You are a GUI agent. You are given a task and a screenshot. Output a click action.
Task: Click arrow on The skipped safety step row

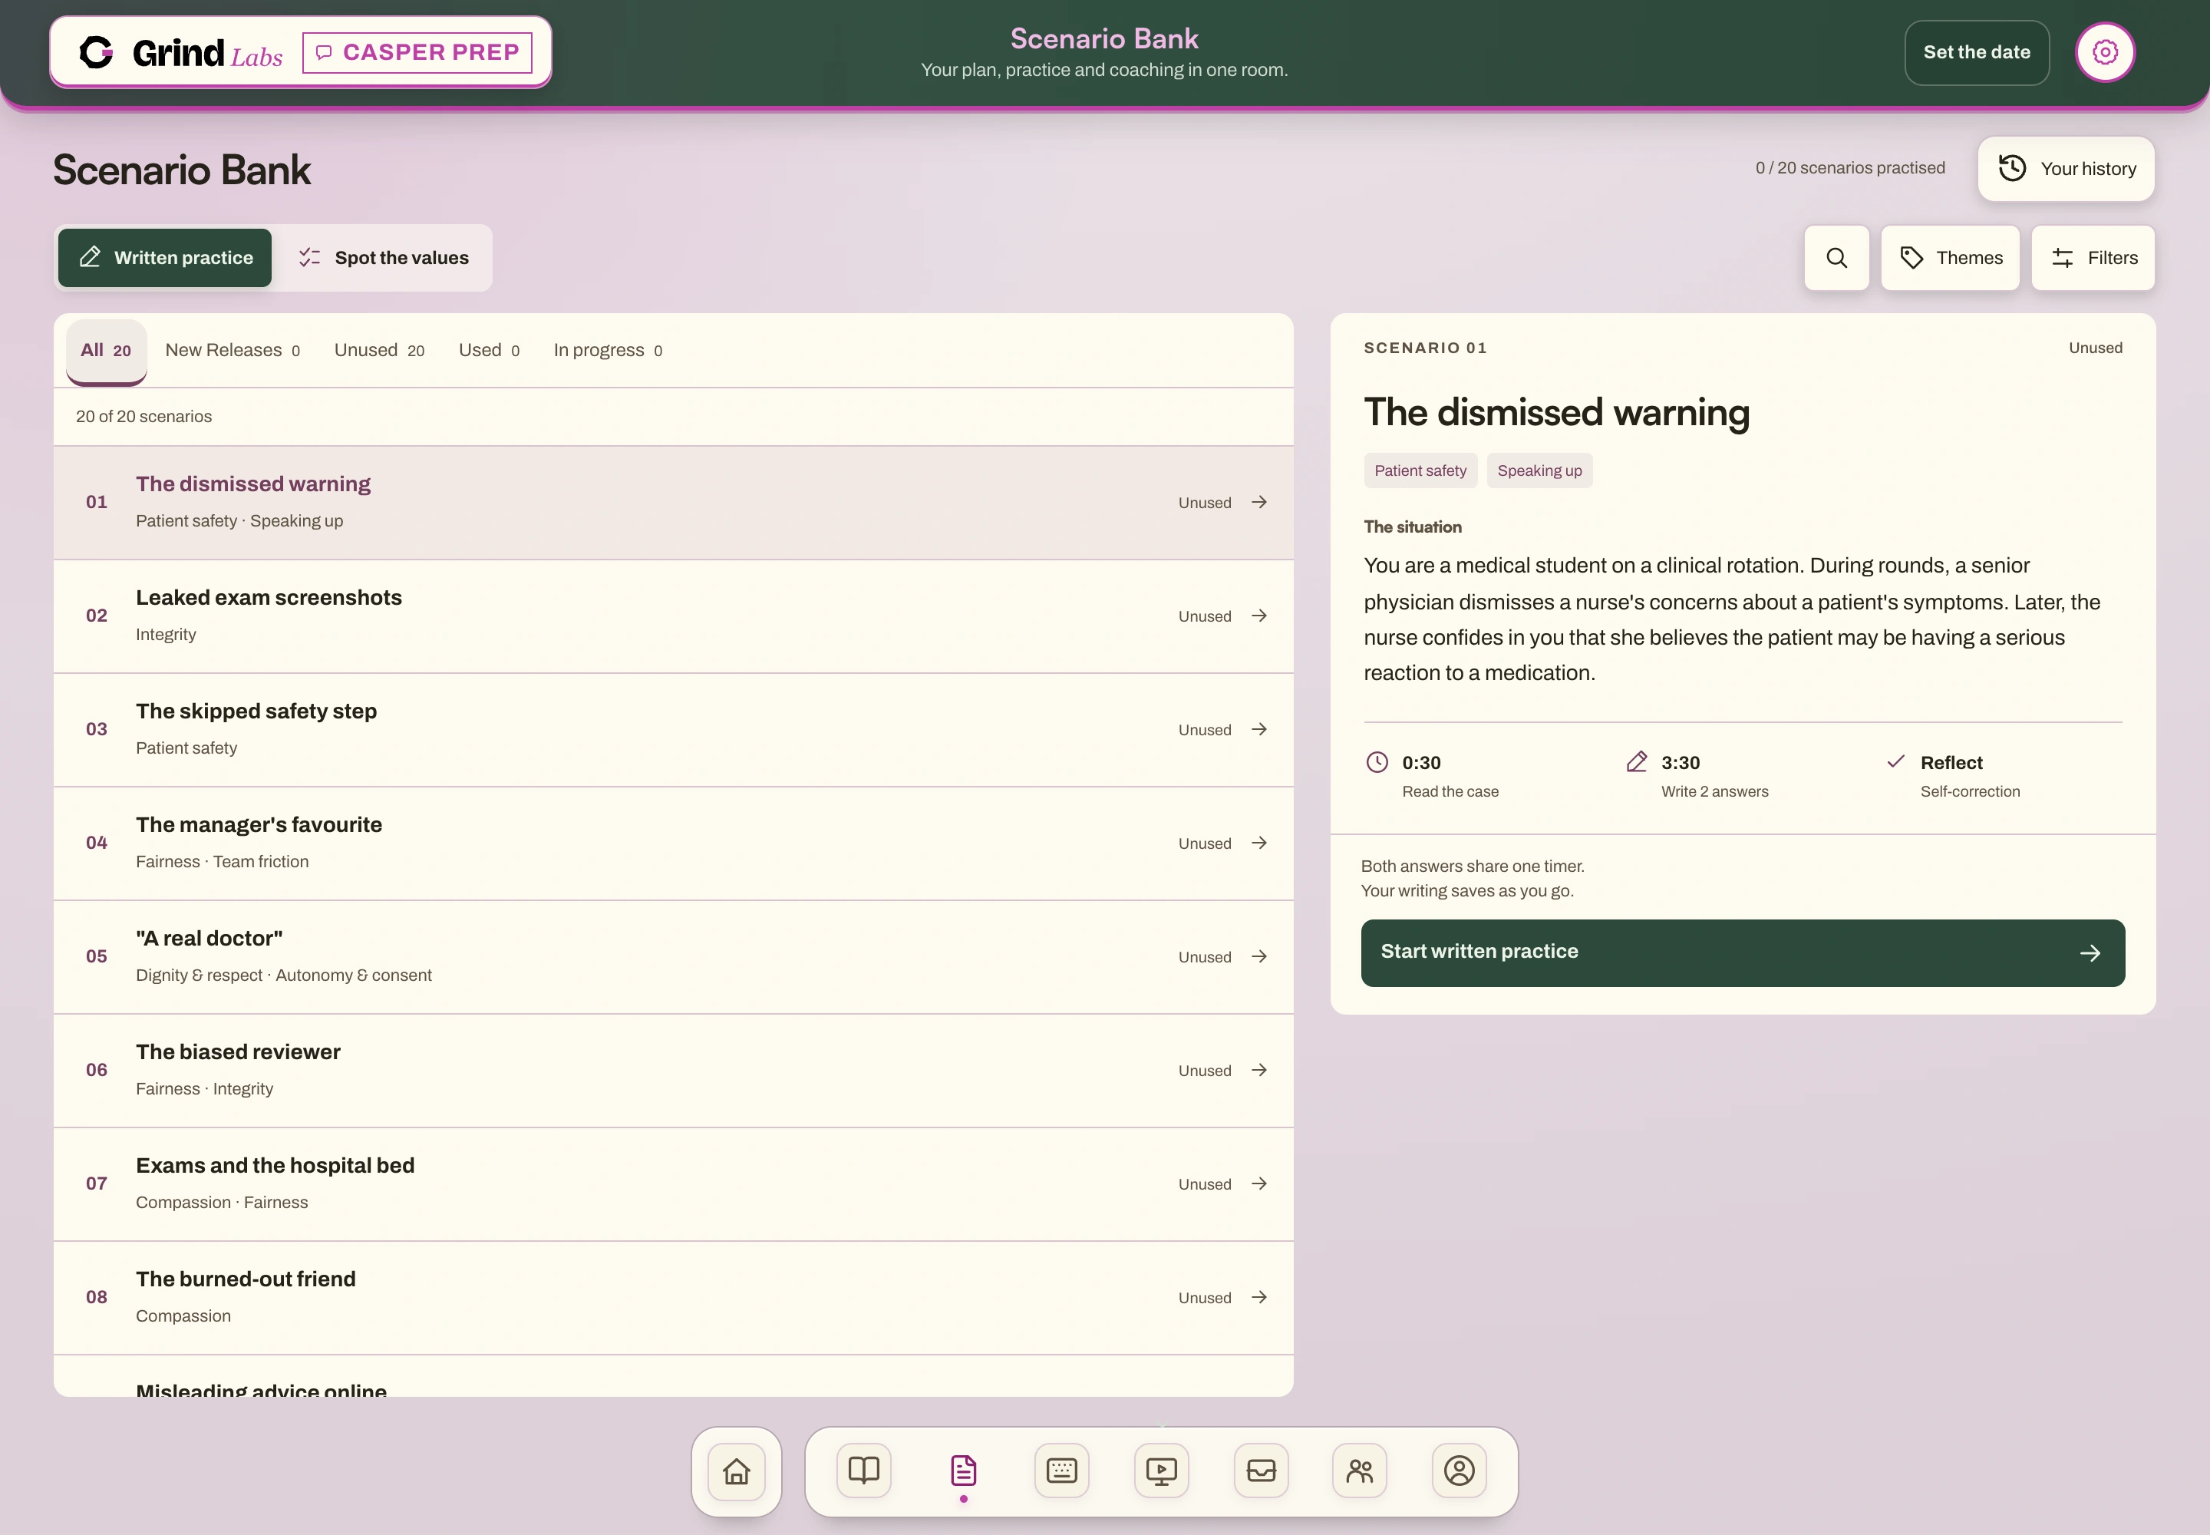coord(1259,729)
